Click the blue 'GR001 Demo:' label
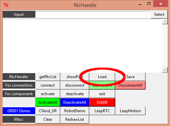This screenshot has height=126, width=170. (x=19, y=111)
